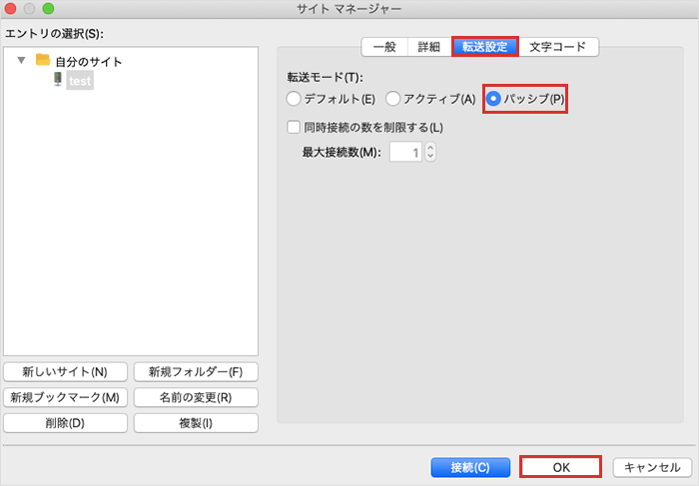This screenshot has height=486, width=699.
Task: Switch to the 文字コード tab
Action: (x=558, y=47)
